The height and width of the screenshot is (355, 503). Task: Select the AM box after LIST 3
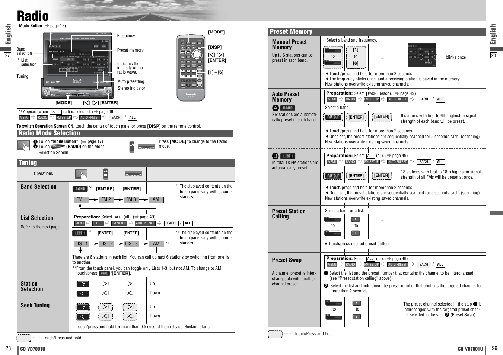(156, 244)
